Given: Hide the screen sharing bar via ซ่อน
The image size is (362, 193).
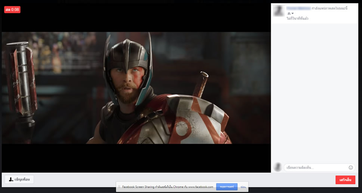Looking at the screenshot, I should pyautogui.click(x=243, y=187).
